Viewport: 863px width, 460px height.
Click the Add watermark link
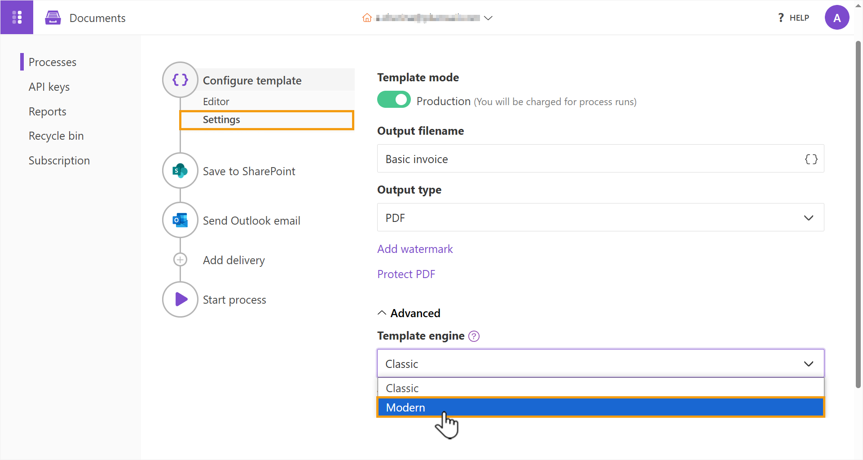pyautogui.click(x=415, y=249)
